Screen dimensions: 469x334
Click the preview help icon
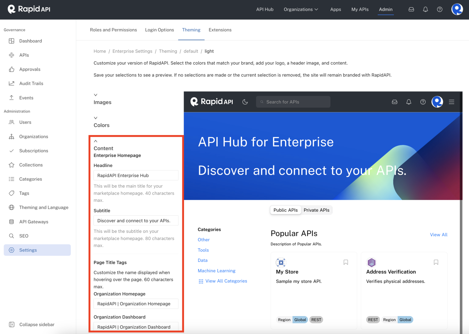click(423, 102)
